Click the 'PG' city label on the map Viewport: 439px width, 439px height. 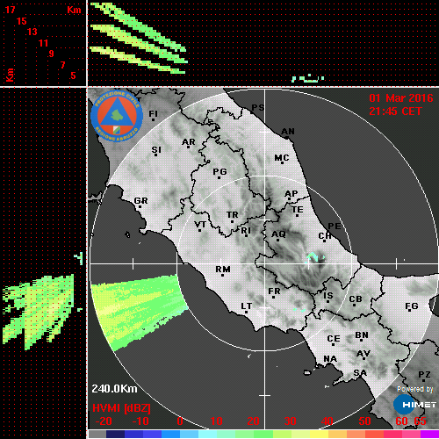(219, 171)
